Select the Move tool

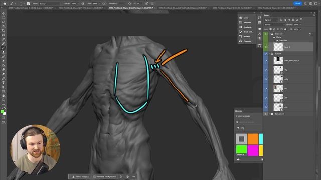point(3,13)
